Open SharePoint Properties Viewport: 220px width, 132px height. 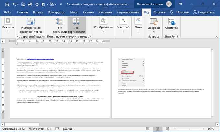click(171, 24)
